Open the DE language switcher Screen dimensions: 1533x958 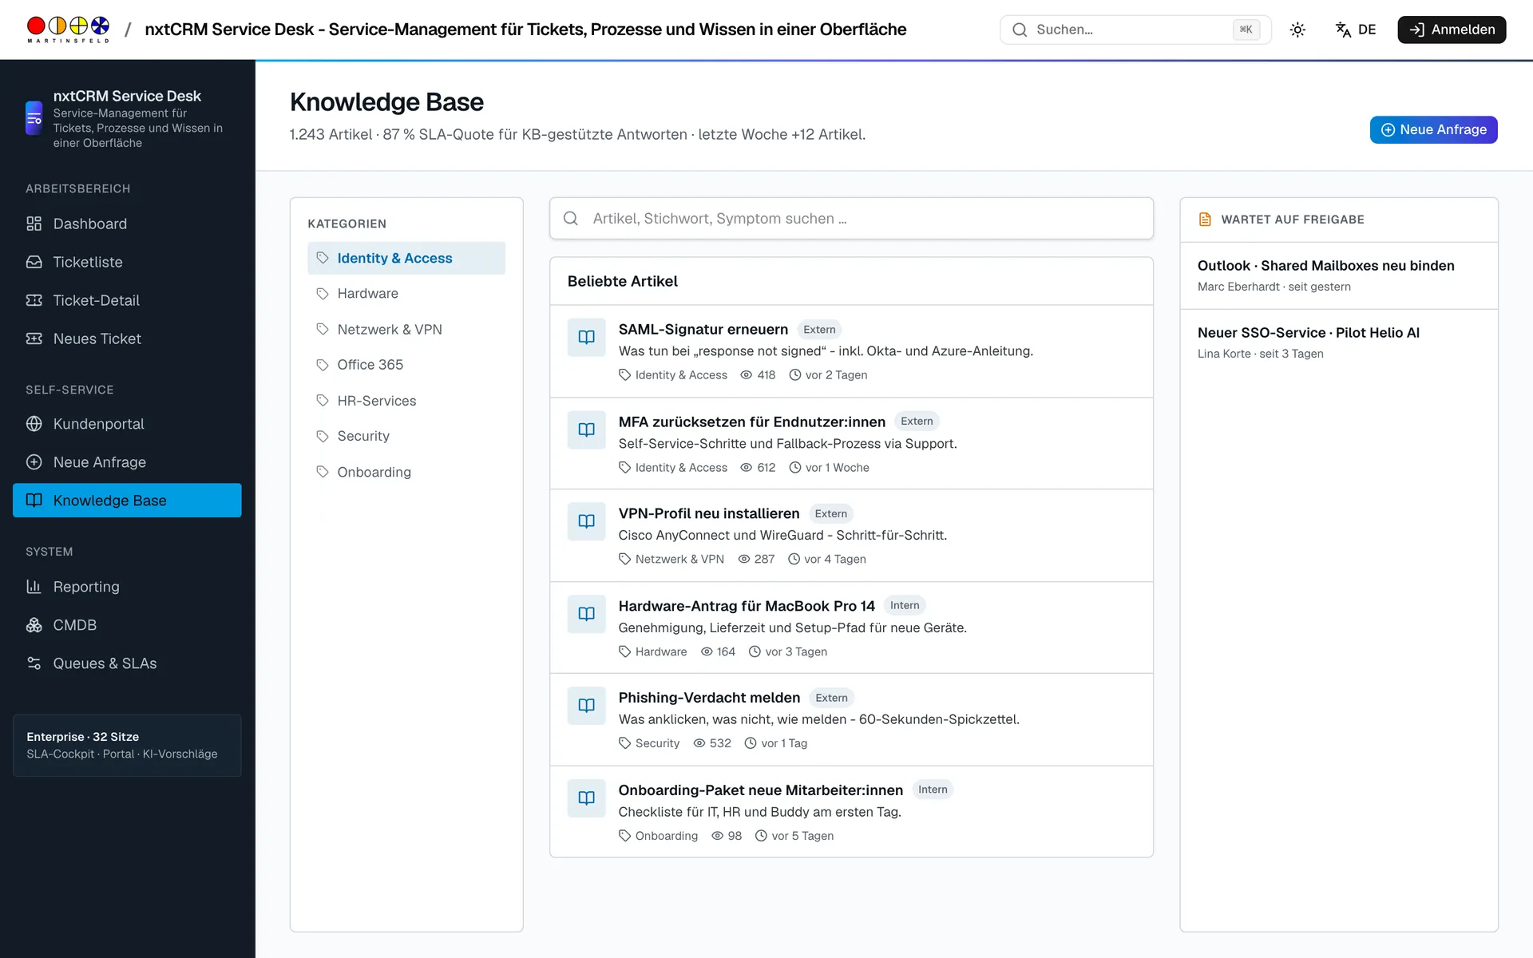(1356, 30)
